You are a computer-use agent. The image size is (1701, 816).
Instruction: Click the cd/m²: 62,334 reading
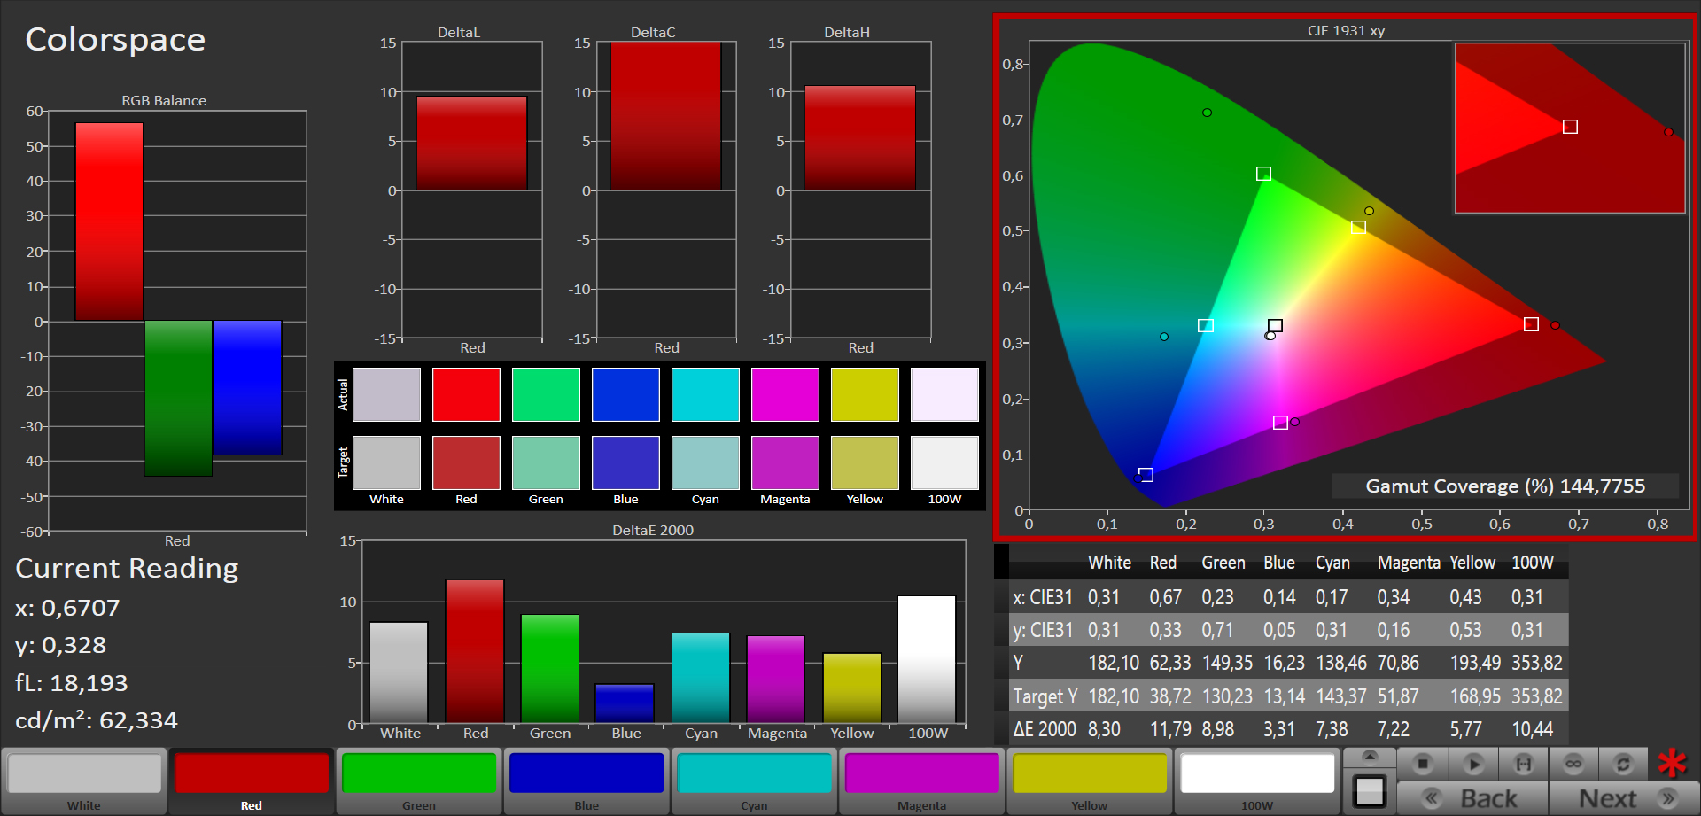97,720
